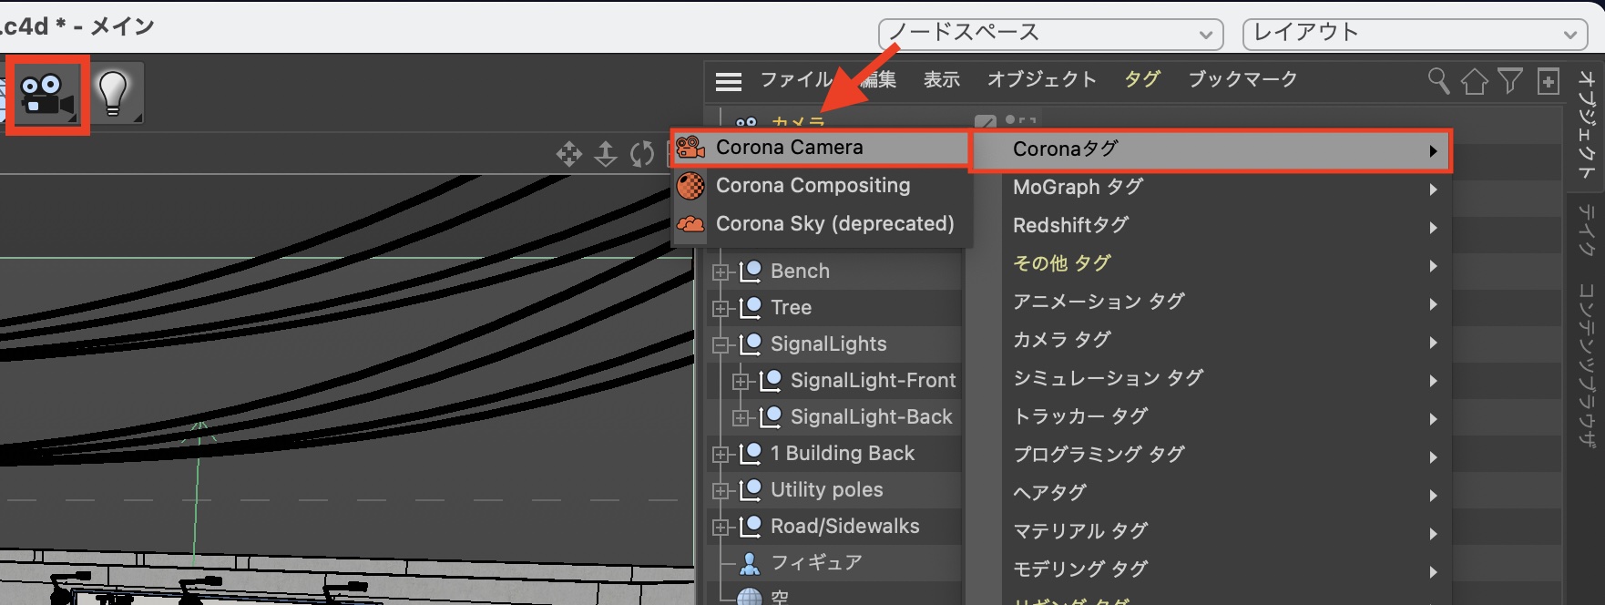Click the home icon in Object Manager
Screen dimensions: 1605x605
(x=1474, y=81)
